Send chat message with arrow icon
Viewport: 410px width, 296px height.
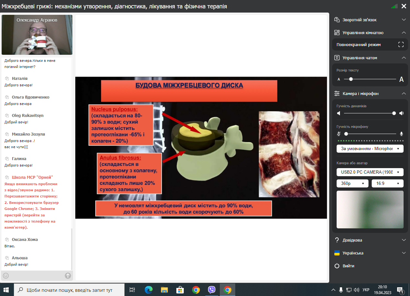pos(68,276)
